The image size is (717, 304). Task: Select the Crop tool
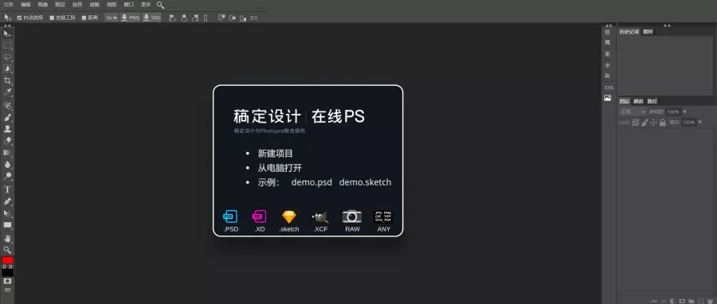click(7, 81)
